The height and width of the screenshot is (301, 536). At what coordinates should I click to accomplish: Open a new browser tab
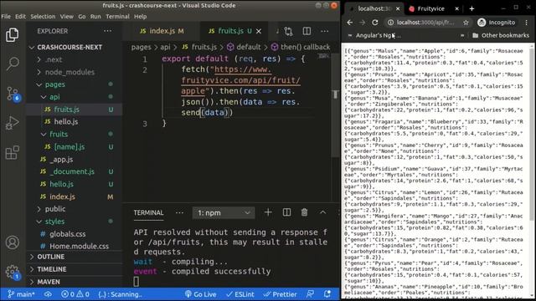pyautogui.click(x=472, y=9)
